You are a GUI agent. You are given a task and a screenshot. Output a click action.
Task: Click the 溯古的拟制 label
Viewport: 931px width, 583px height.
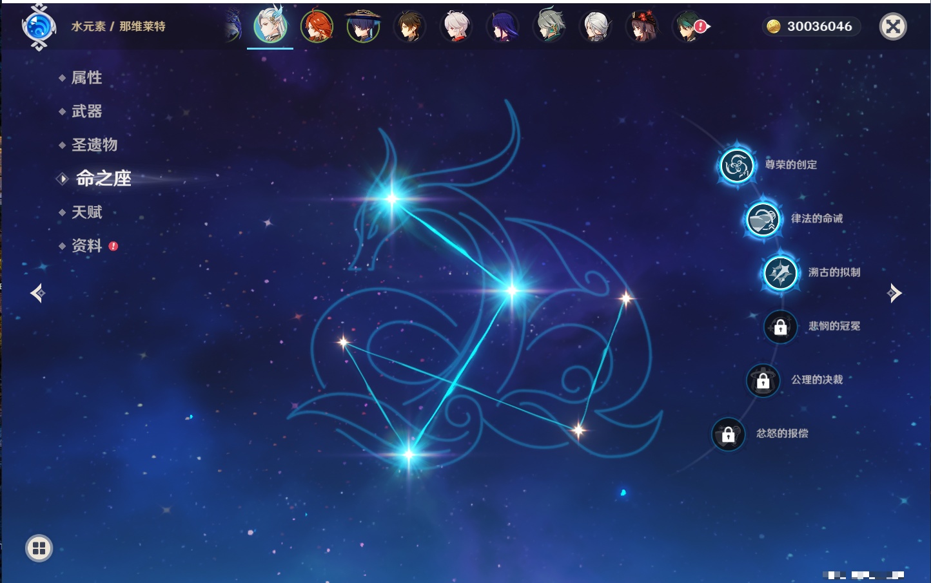[834, 272]
